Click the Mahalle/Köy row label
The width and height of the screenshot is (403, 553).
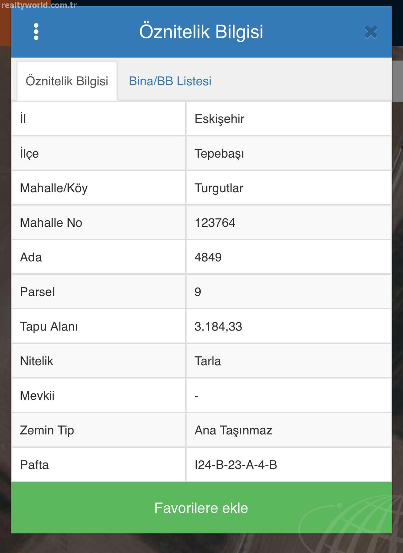pyautogui.click(x=54, y=188)
